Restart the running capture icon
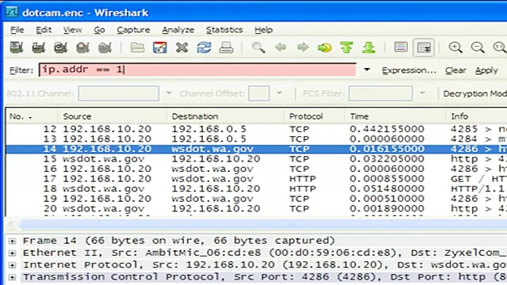Image resolution: width=507 pixels, height=285 pixels. coord(105,47)
